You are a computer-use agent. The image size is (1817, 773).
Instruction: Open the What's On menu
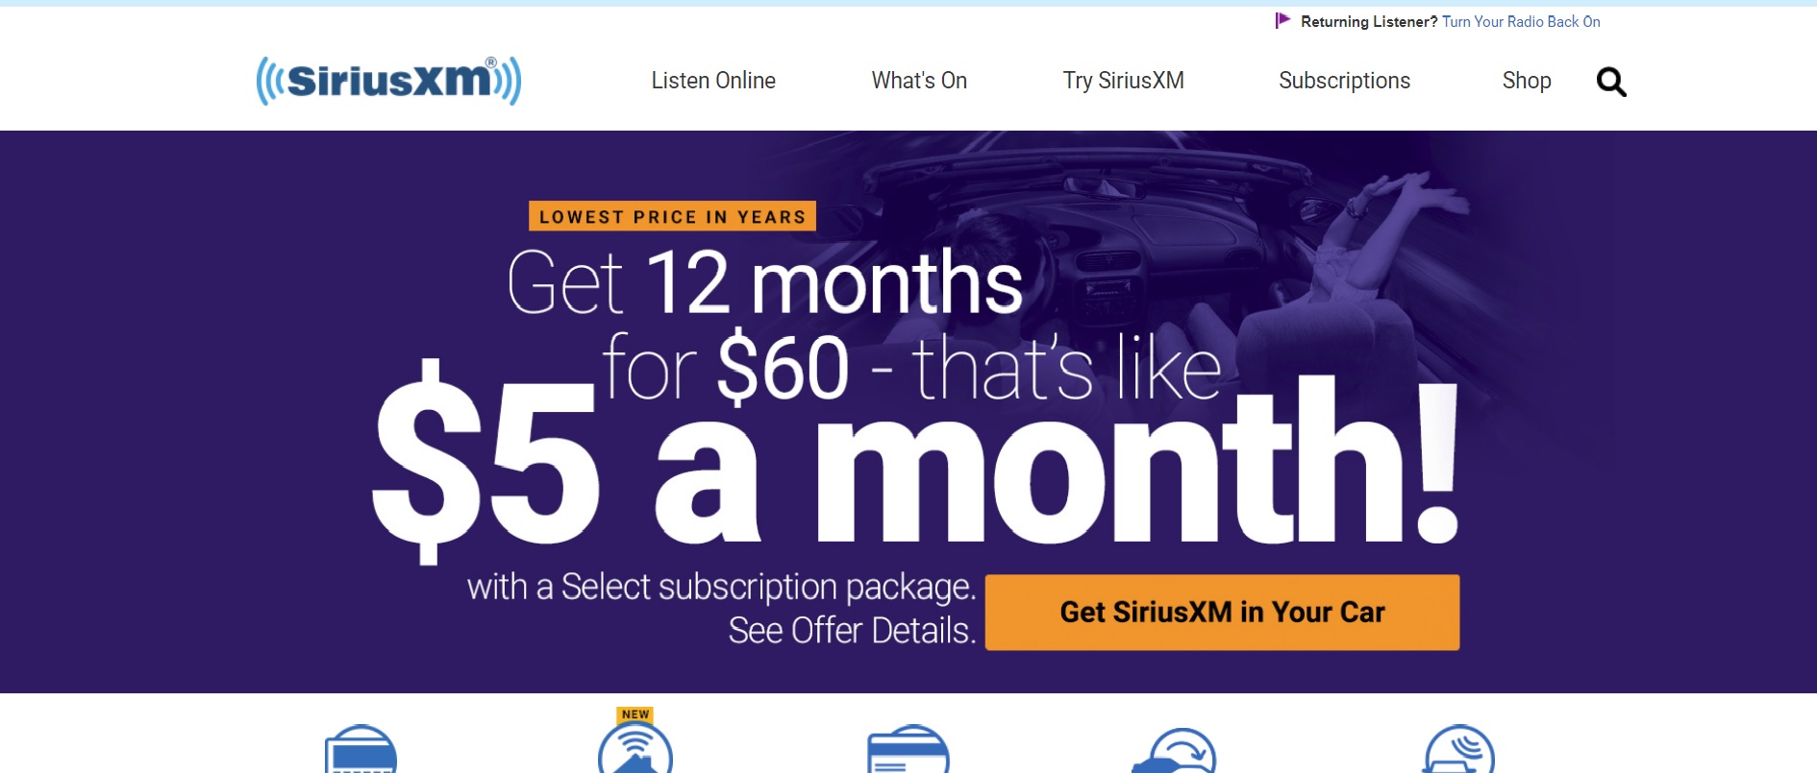pyautogui.click(x=919, y=81)
